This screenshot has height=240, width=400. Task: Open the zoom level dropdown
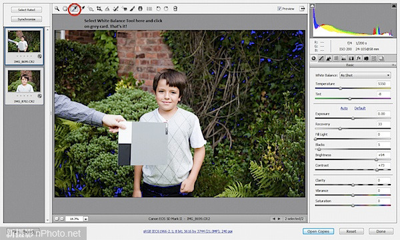pos(86,219)
